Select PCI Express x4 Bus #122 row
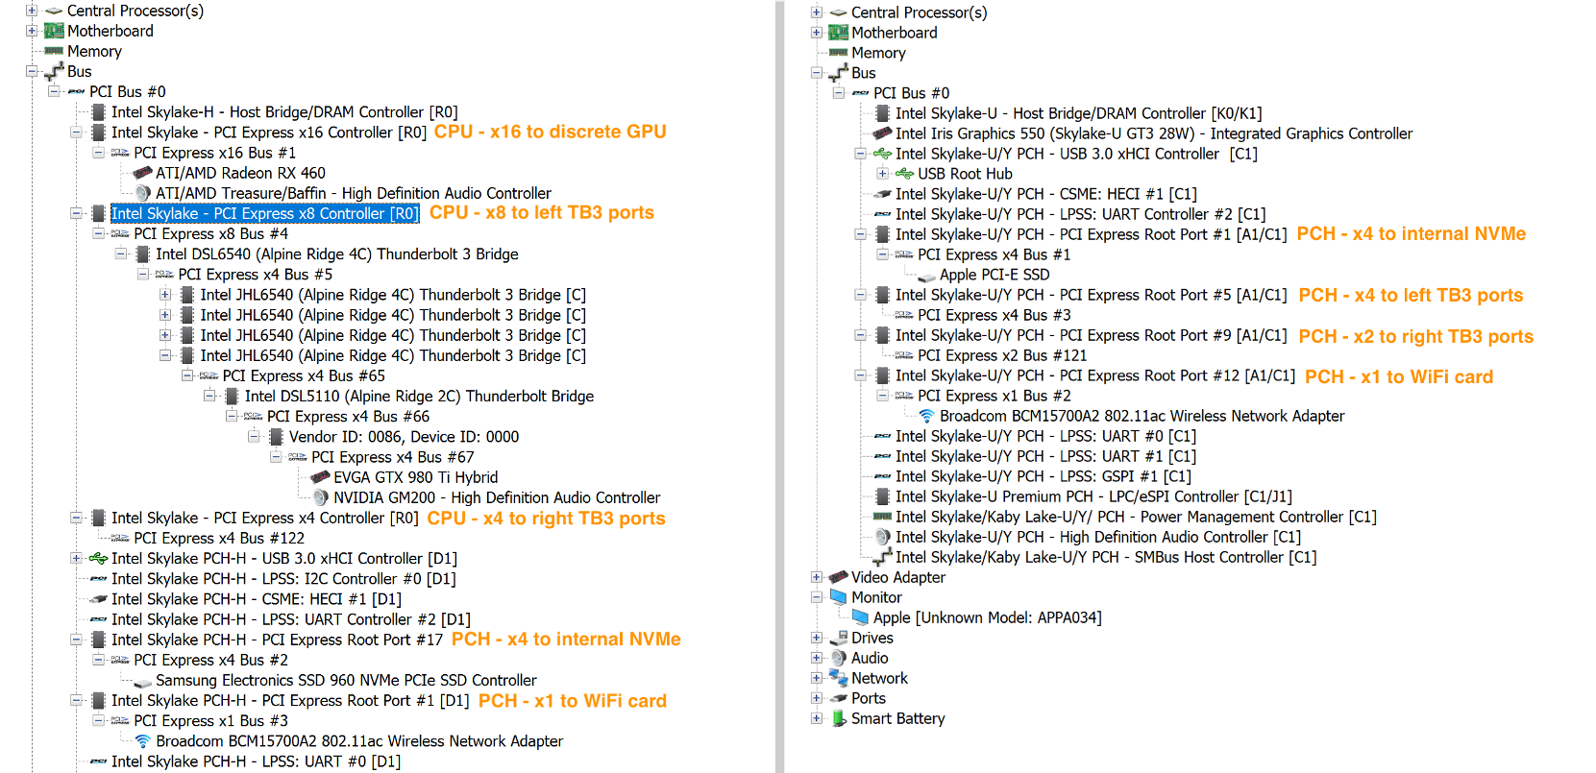The width and height of the screenshot is (1596, 773). pyautogui.click(x=219, y=539)
